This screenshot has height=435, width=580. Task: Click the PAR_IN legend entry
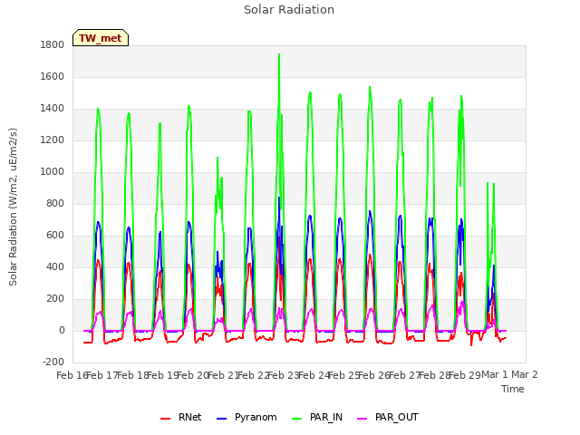click(317, 417)
